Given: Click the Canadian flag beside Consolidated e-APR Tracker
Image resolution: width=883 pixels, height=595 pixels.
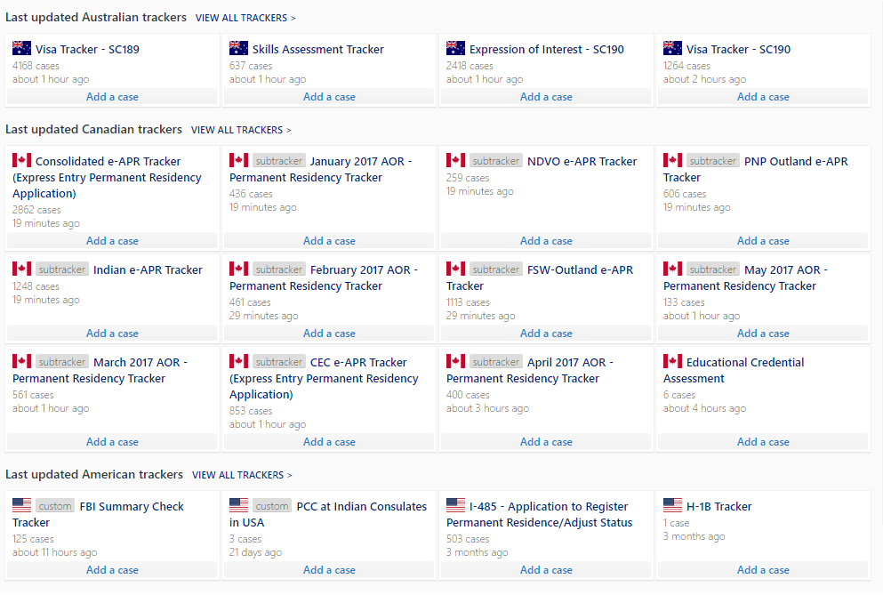Looking at the screenshot, I should (x=21, y=161).
